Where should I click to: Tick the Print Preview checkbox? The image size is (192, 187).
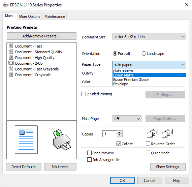89,153
